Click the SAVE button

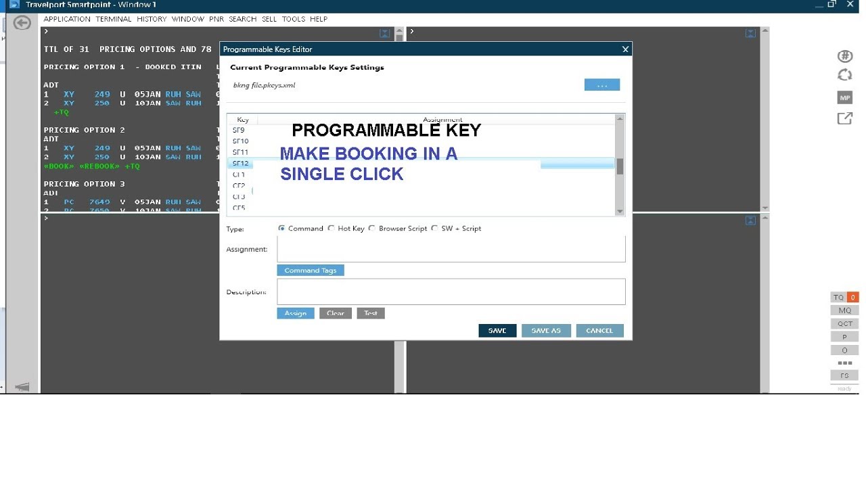pyautogui.click(x=497, y=331)
